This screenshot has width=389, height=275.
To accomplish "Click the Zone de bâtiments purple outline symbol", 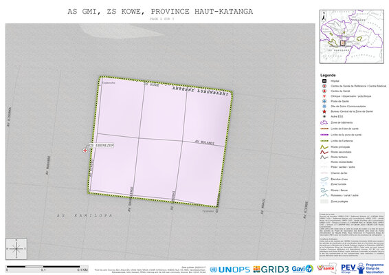I will click(x=324, y=122).
